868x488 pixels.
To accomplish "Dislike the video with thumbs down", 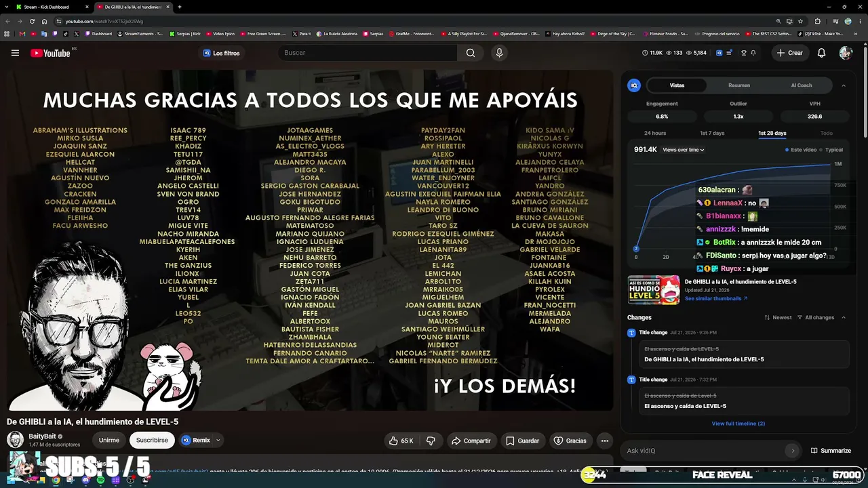I will [431, 441].
